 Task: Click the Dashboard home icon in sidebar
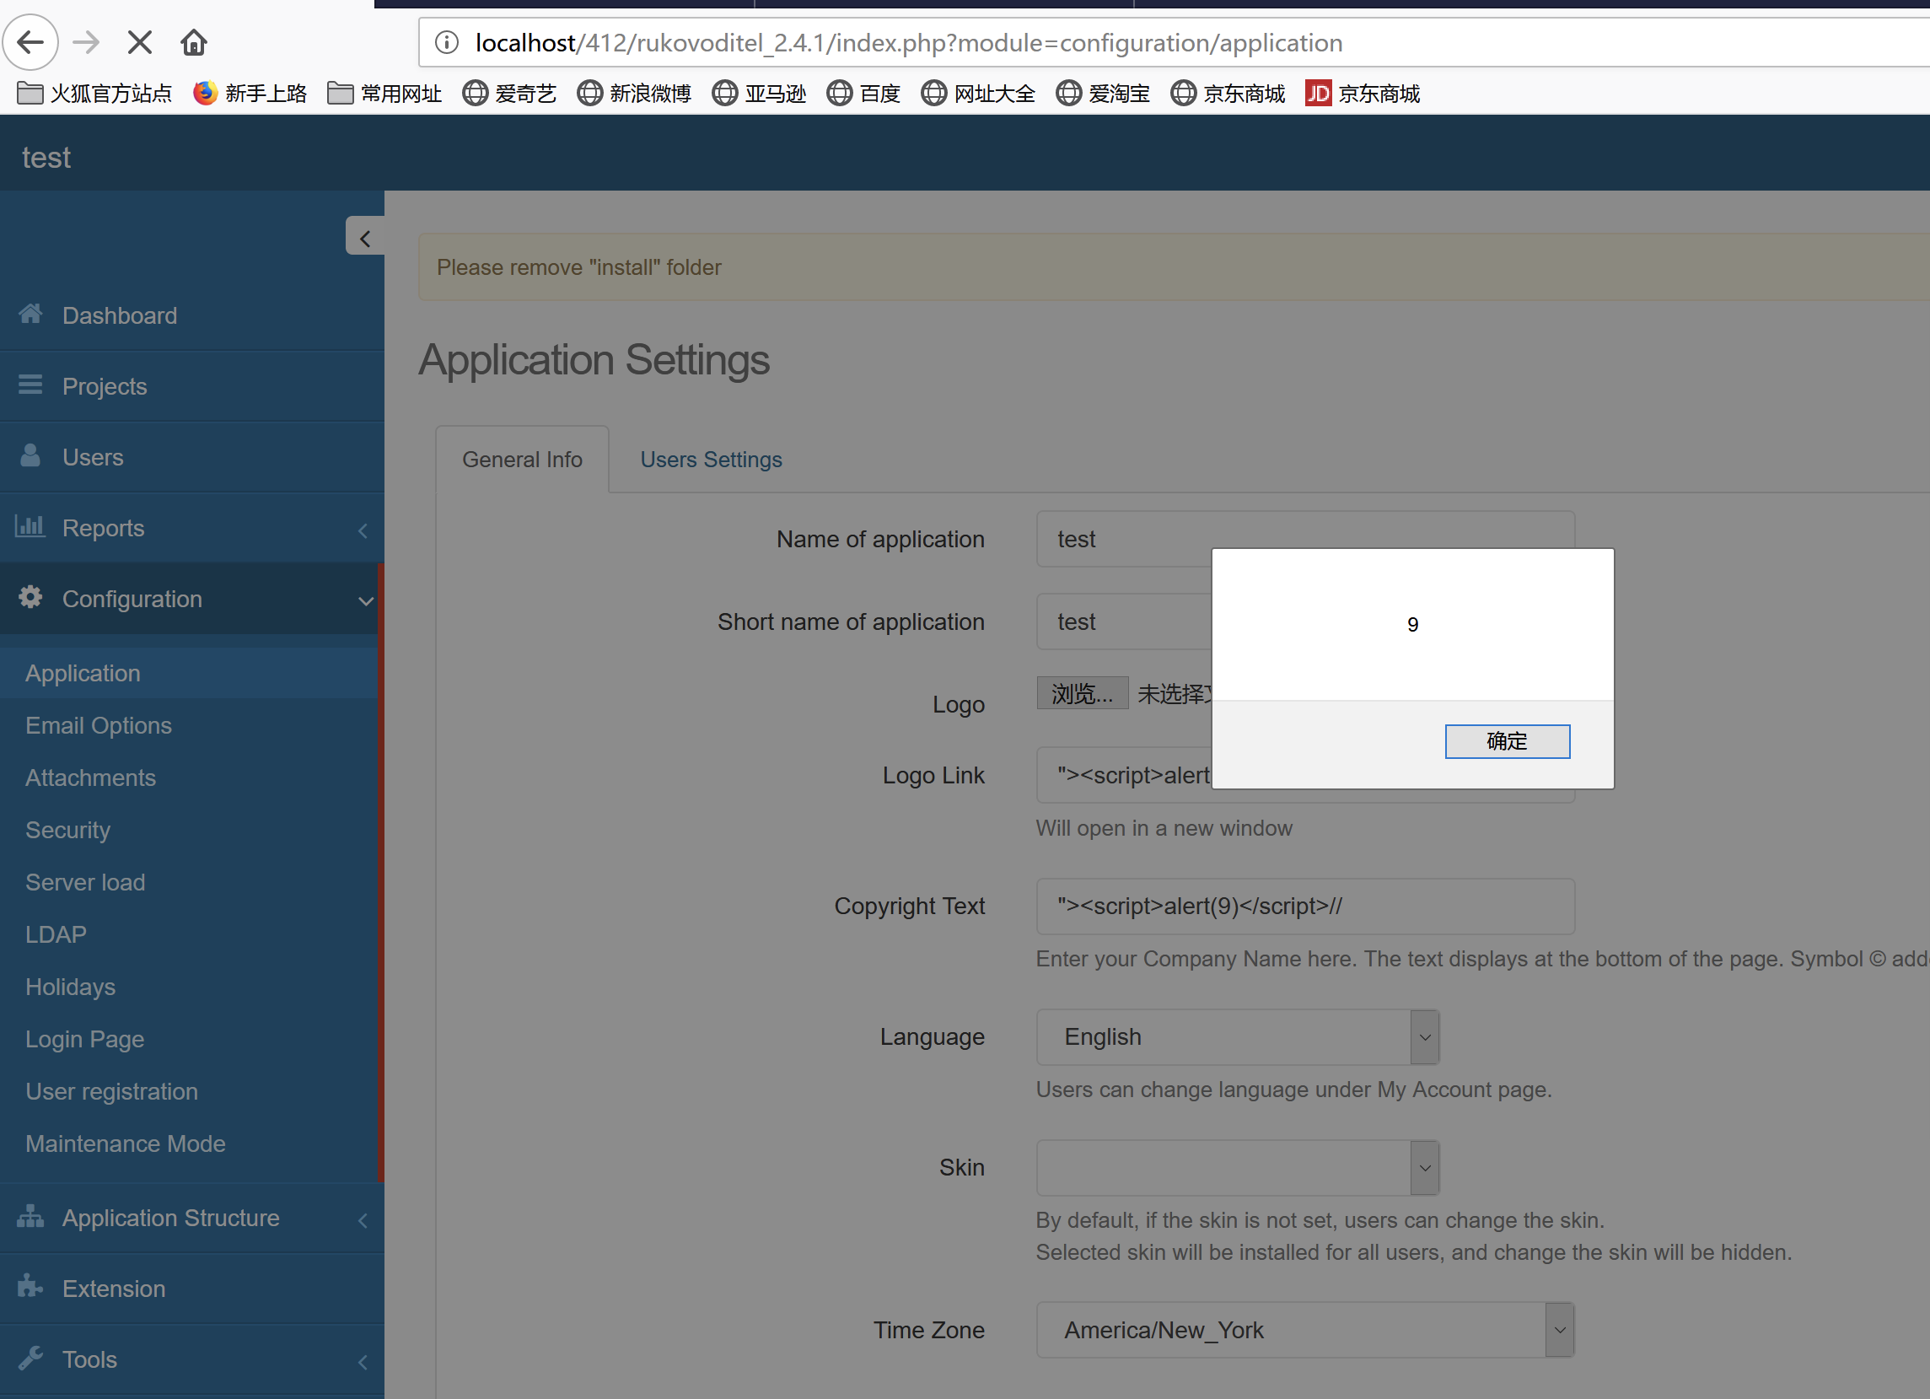(x=30, y=314)
